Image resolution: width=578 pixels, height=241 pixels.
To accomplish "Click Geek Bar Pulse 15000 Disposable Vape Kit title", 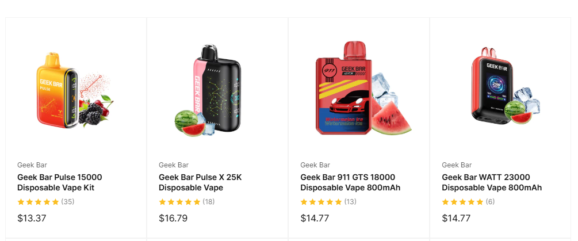I will click(60, 182).
